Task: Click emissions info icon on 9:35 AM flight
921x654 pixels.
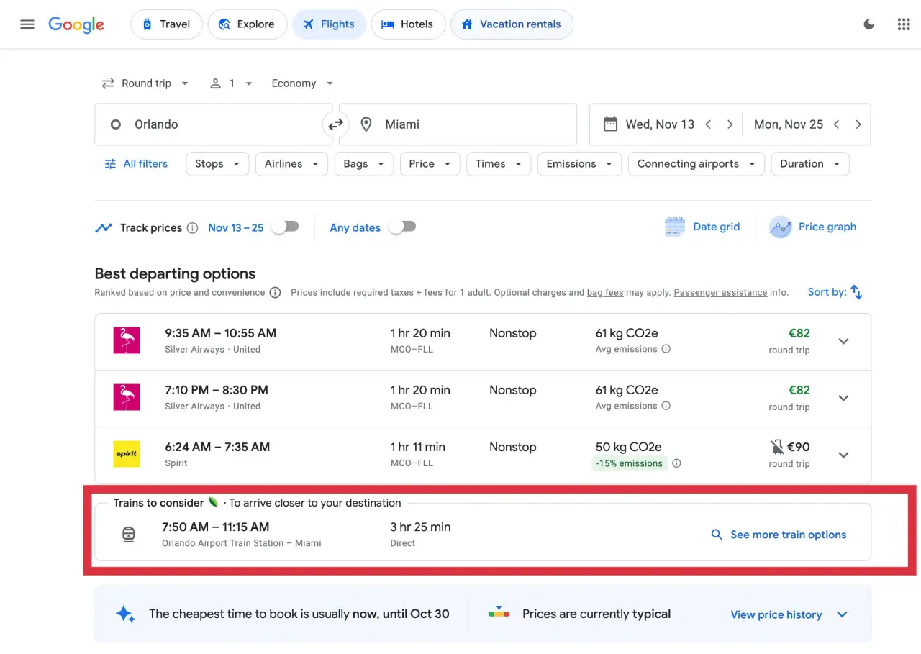Action: [666, 349]
